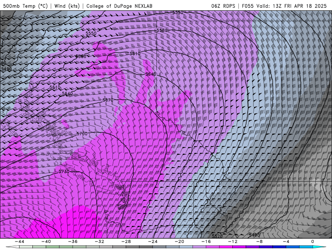
Task: Click the -16 value on the color scale
Action: [x=206, y=242]
